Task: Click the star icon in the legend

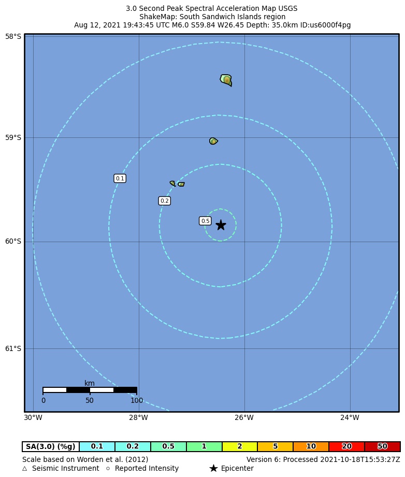Action: tap(213, 468)
